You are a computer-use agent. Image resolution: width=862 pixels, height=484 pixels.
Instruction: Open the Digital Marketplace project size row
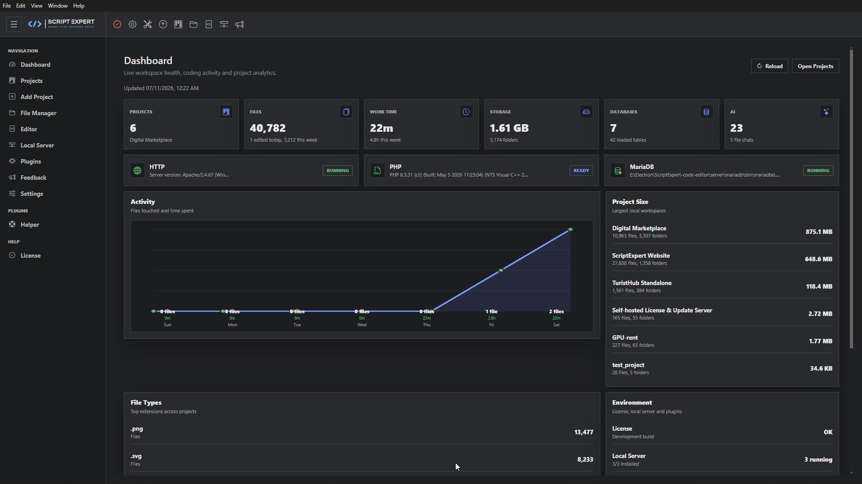[x=722, y=232]
